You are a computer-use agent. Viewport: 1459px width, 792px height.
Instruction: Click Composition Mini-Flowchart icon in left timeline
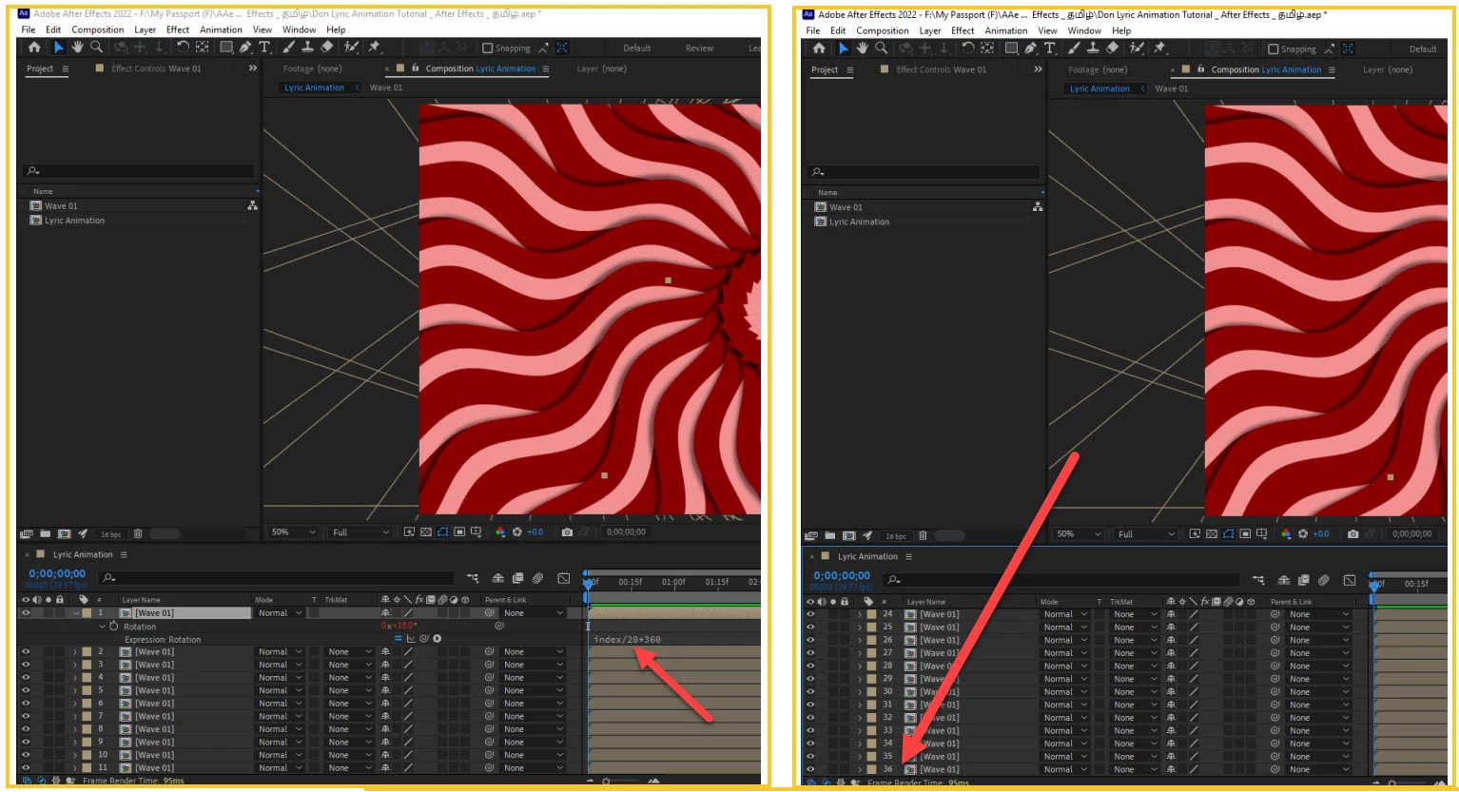(473, 578)
